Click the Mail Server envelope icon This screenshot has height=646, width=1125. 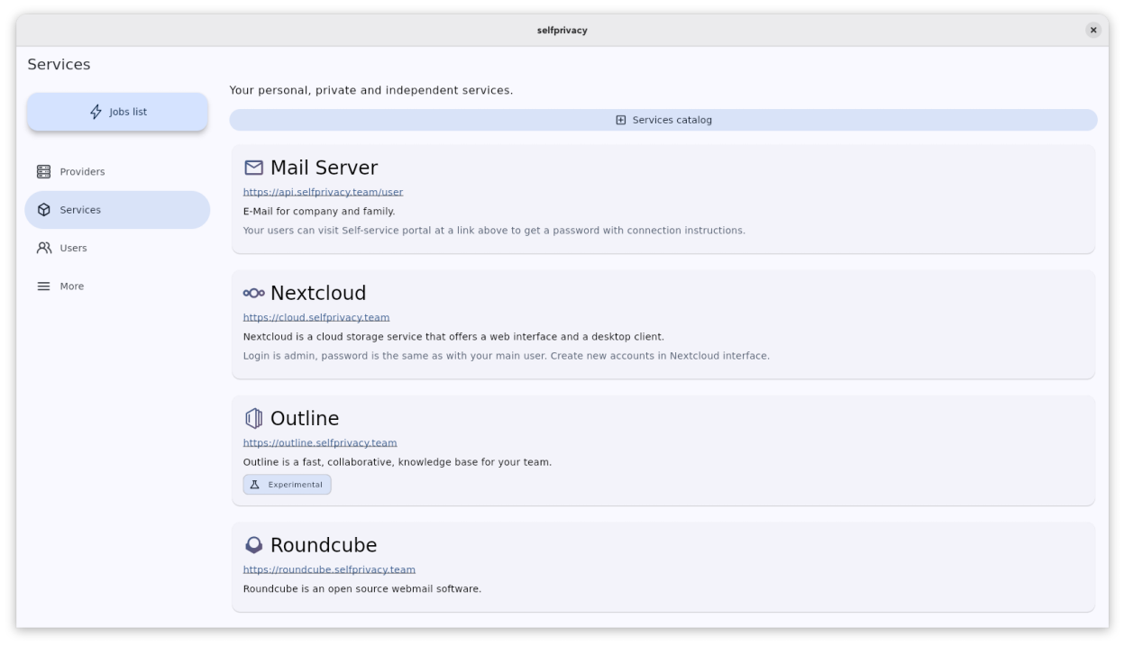253,168
